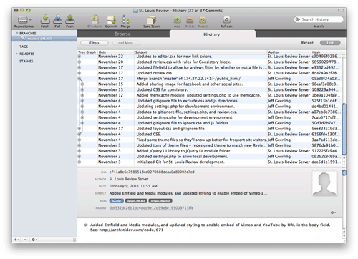This screenshot has width=358, height=259.
Task: Select commit 'Added memcache module' row
Action: click(210, 95)
